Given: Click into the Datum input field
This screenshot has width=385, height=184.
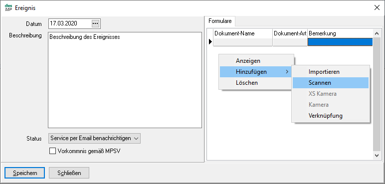Looking at the screenshot, I should (70, 23).
